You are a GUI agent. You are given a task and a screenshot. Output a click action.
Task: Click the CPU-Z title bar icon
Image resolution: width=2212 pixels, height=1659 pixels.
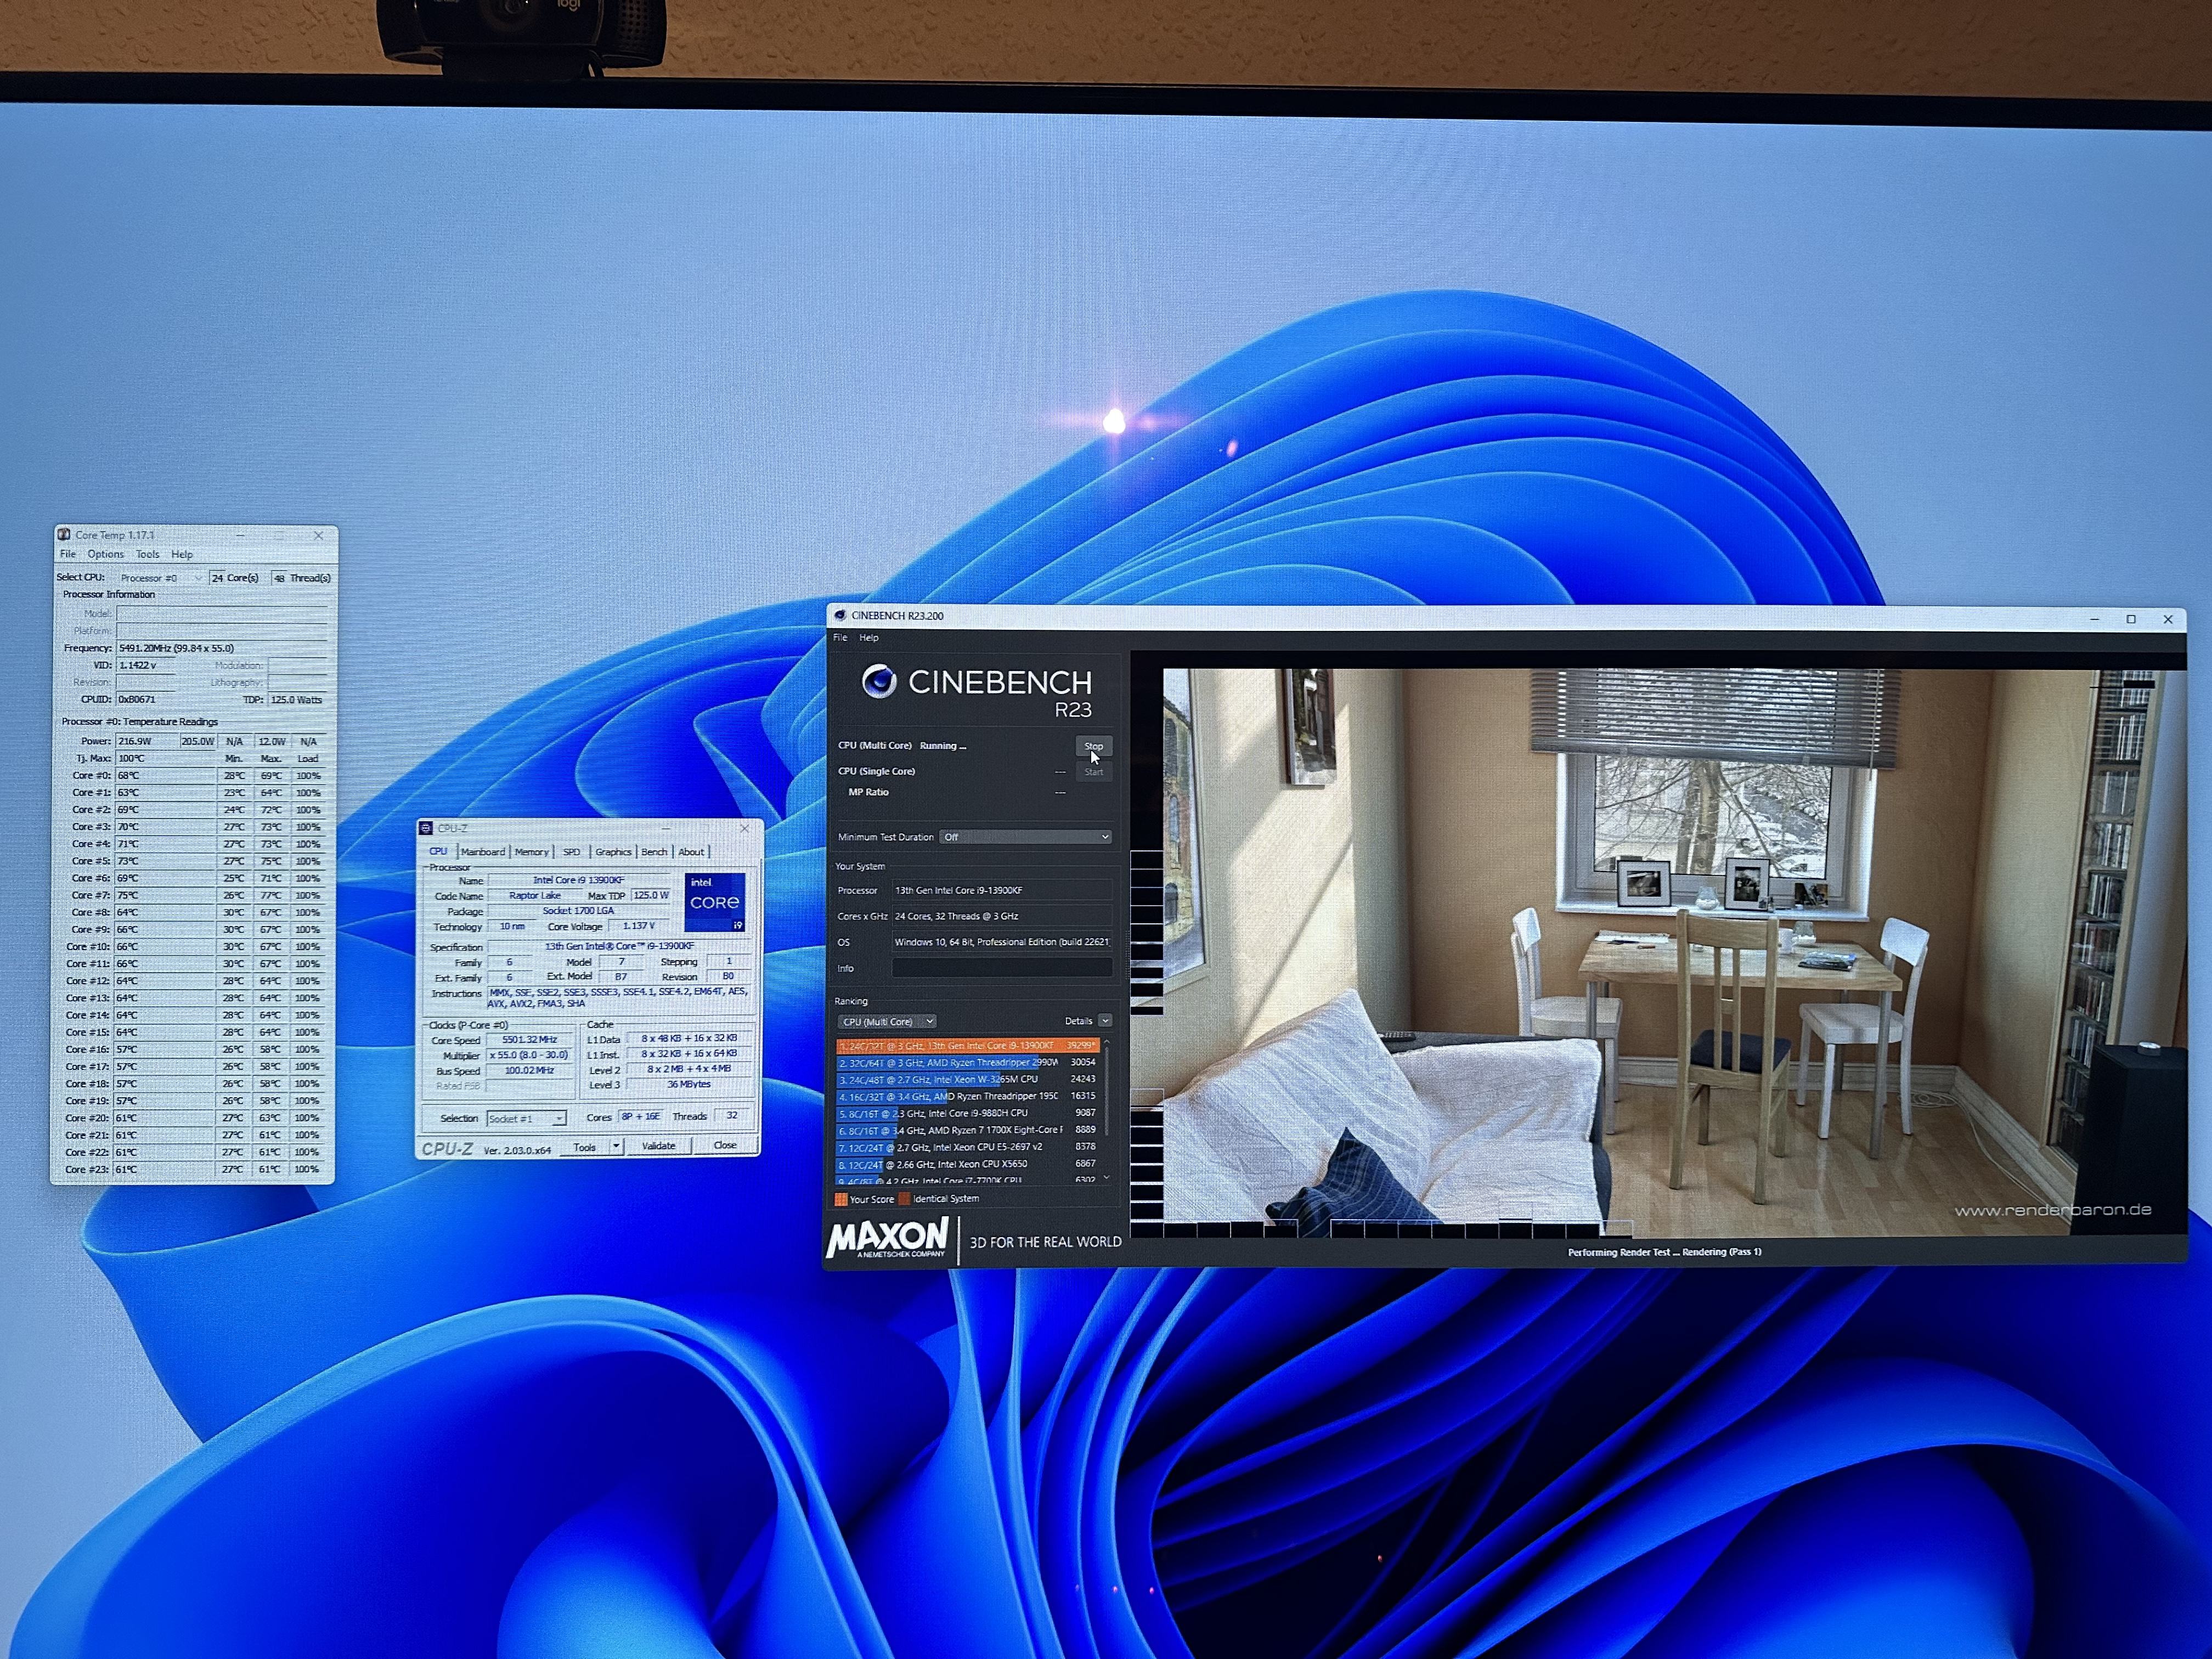tap(426, 828)
